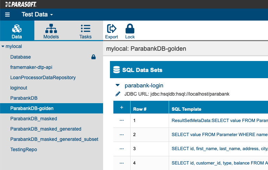Collapse the mylocal server tree node
The image size is (268, 170).
coord(3,46)
